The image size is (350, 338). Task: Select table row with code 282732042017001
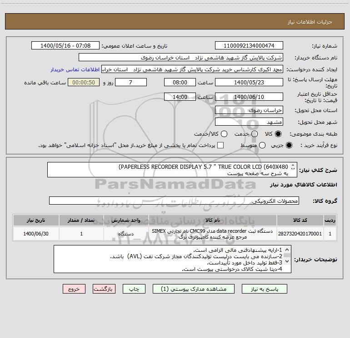click(175, 234)
